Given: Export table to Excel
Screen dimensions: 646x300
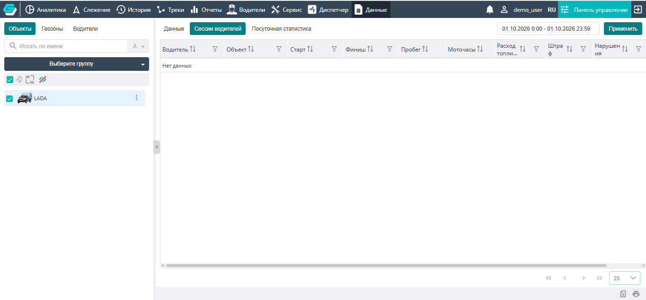Looking at the screenshot, I should [623, 294].
